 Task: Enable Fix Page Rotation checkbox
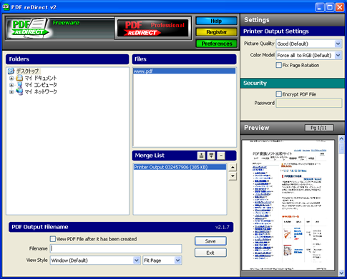tap(278, 65)
